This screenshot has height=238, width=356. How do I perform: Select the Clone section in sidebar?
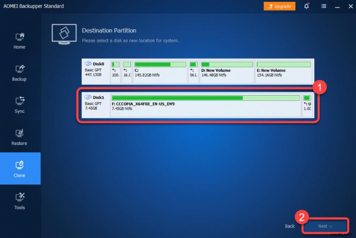tap(20, 168)
